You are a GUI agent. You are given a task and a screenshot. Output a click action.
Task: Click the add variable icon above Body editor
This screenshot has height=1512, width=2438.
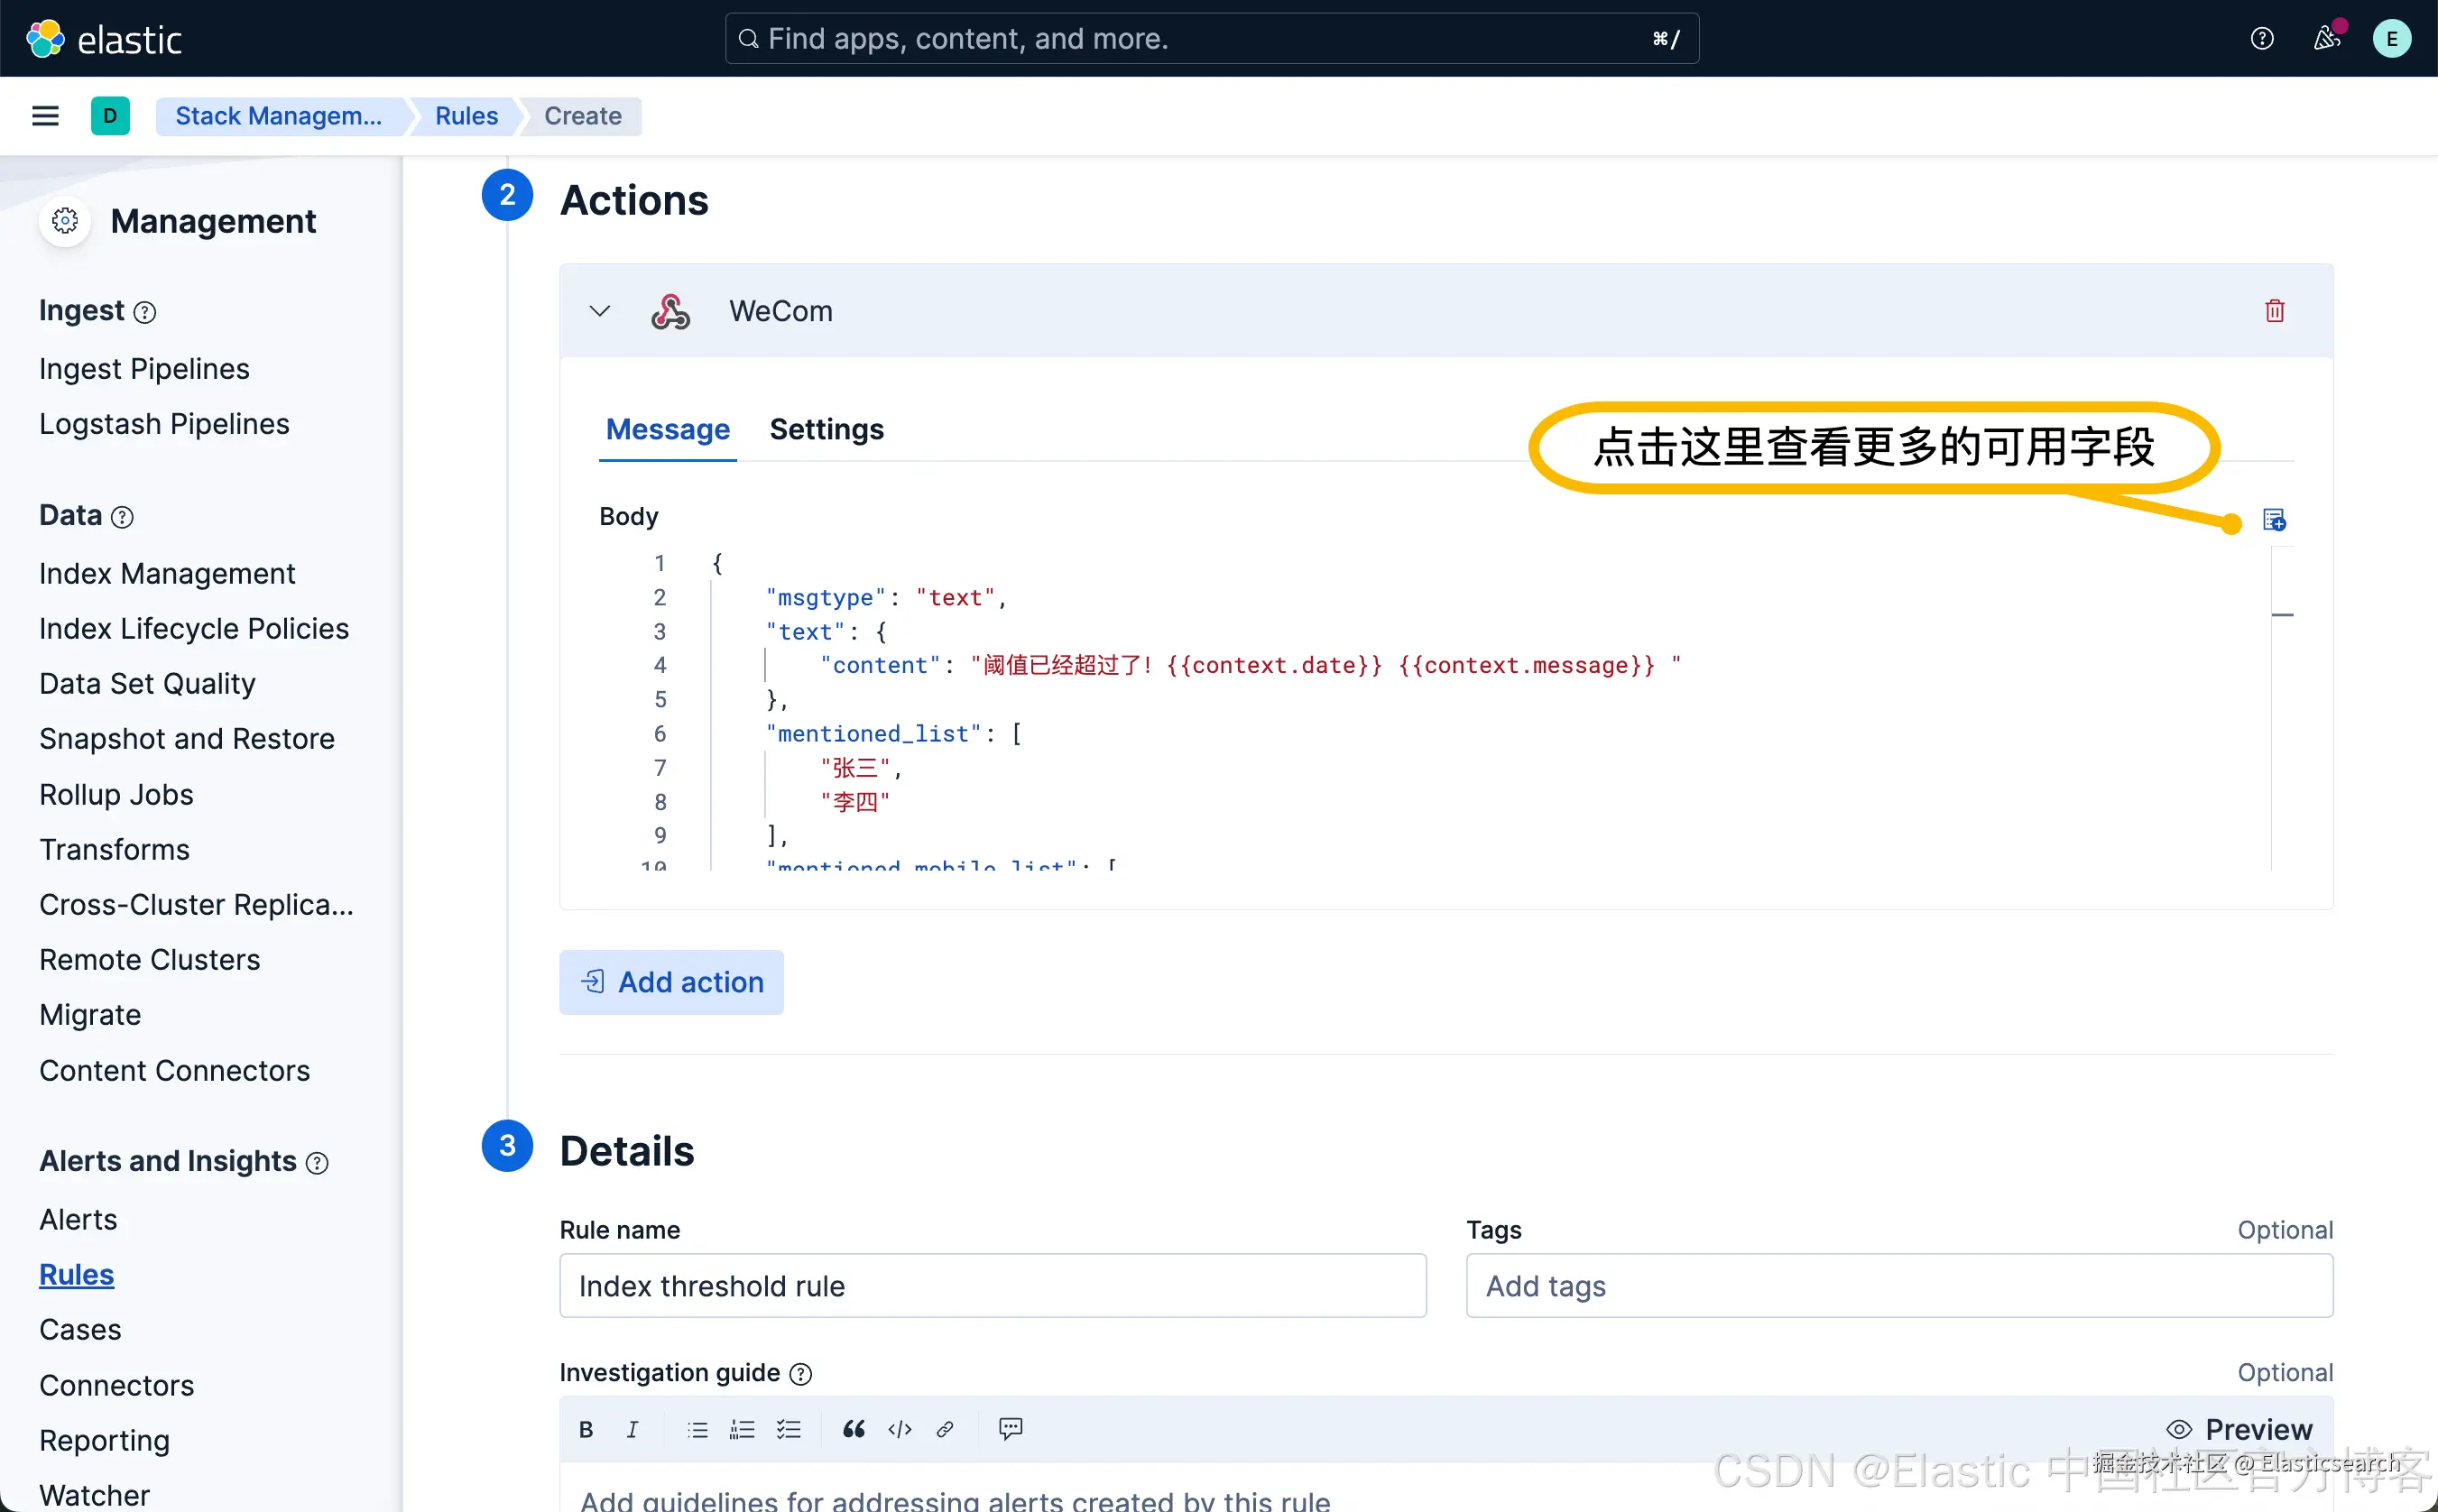(2273, 520)
